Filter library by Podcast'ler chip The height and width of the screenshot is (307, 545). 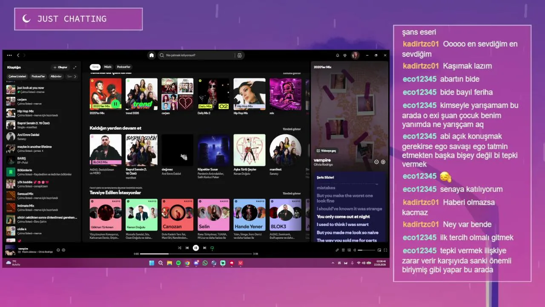(38, 76)
